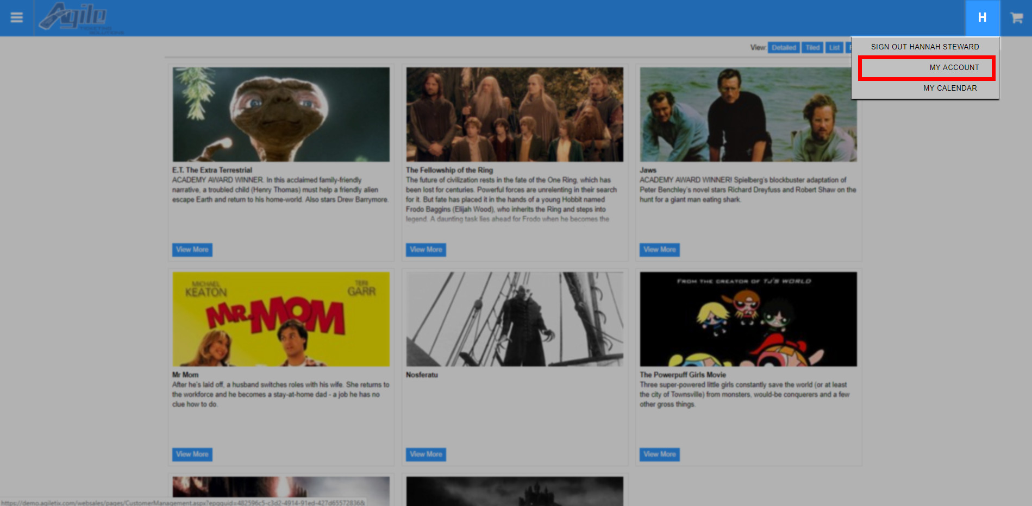Viewport: 1032px width, 506px height.
Task: Click The Powerpuff Girls Movie title
Action: (683, 375)
